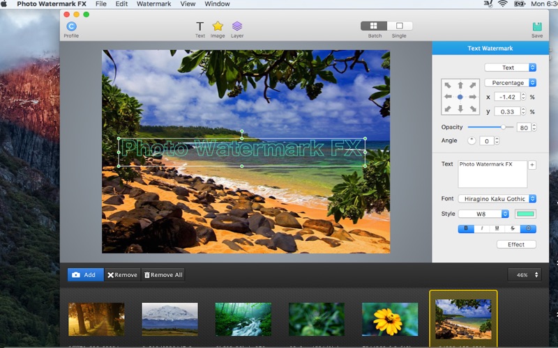
Task: Click the Save disk icon
Action: click(537, 29)
